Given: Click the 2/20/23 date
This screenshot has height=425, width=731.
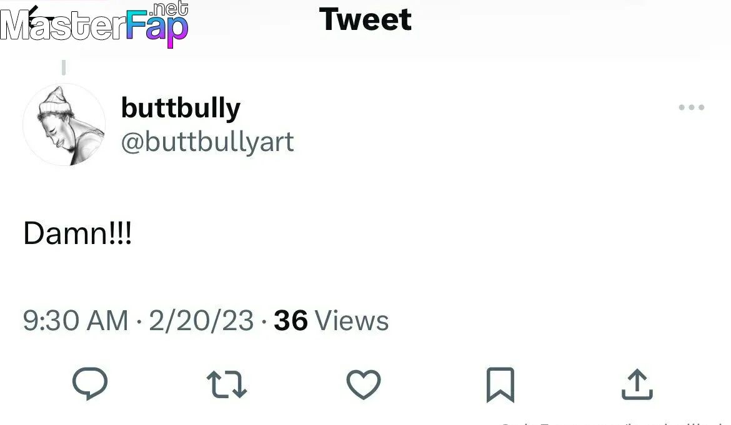Looking at the screenshot, I should pyautogui.click(x=201, y=321).
